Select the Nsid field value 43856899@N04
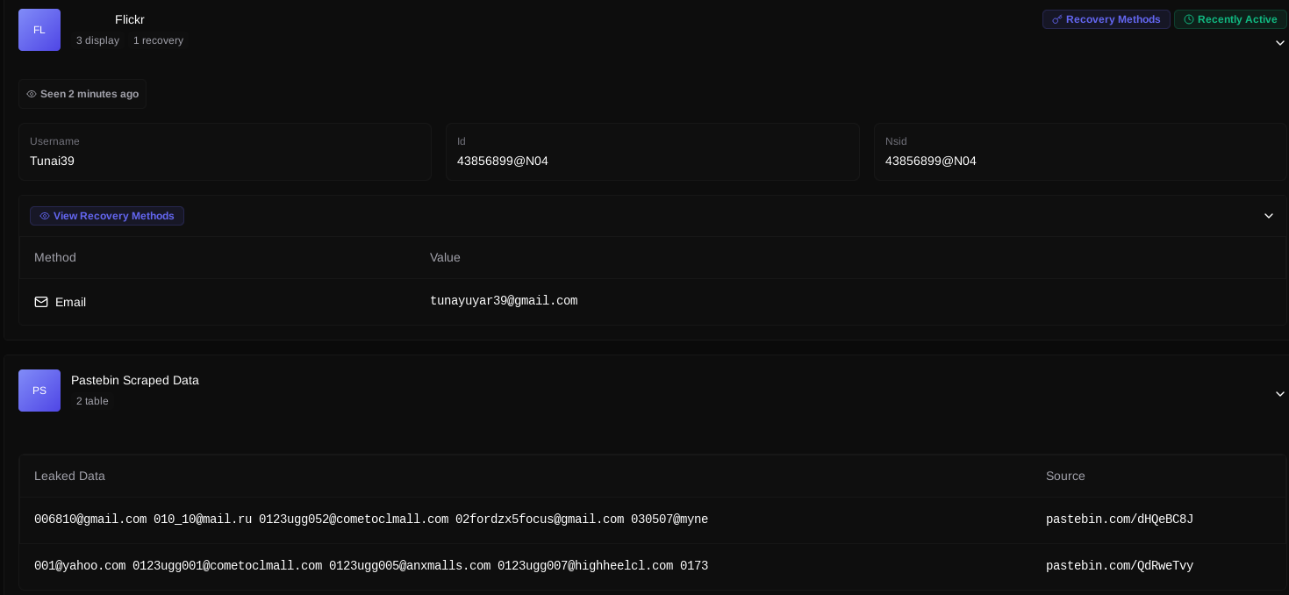 [x=931, y=161]
